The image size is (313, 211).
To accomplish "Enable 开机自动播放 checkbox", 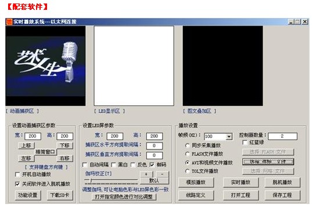I will 17,174.
